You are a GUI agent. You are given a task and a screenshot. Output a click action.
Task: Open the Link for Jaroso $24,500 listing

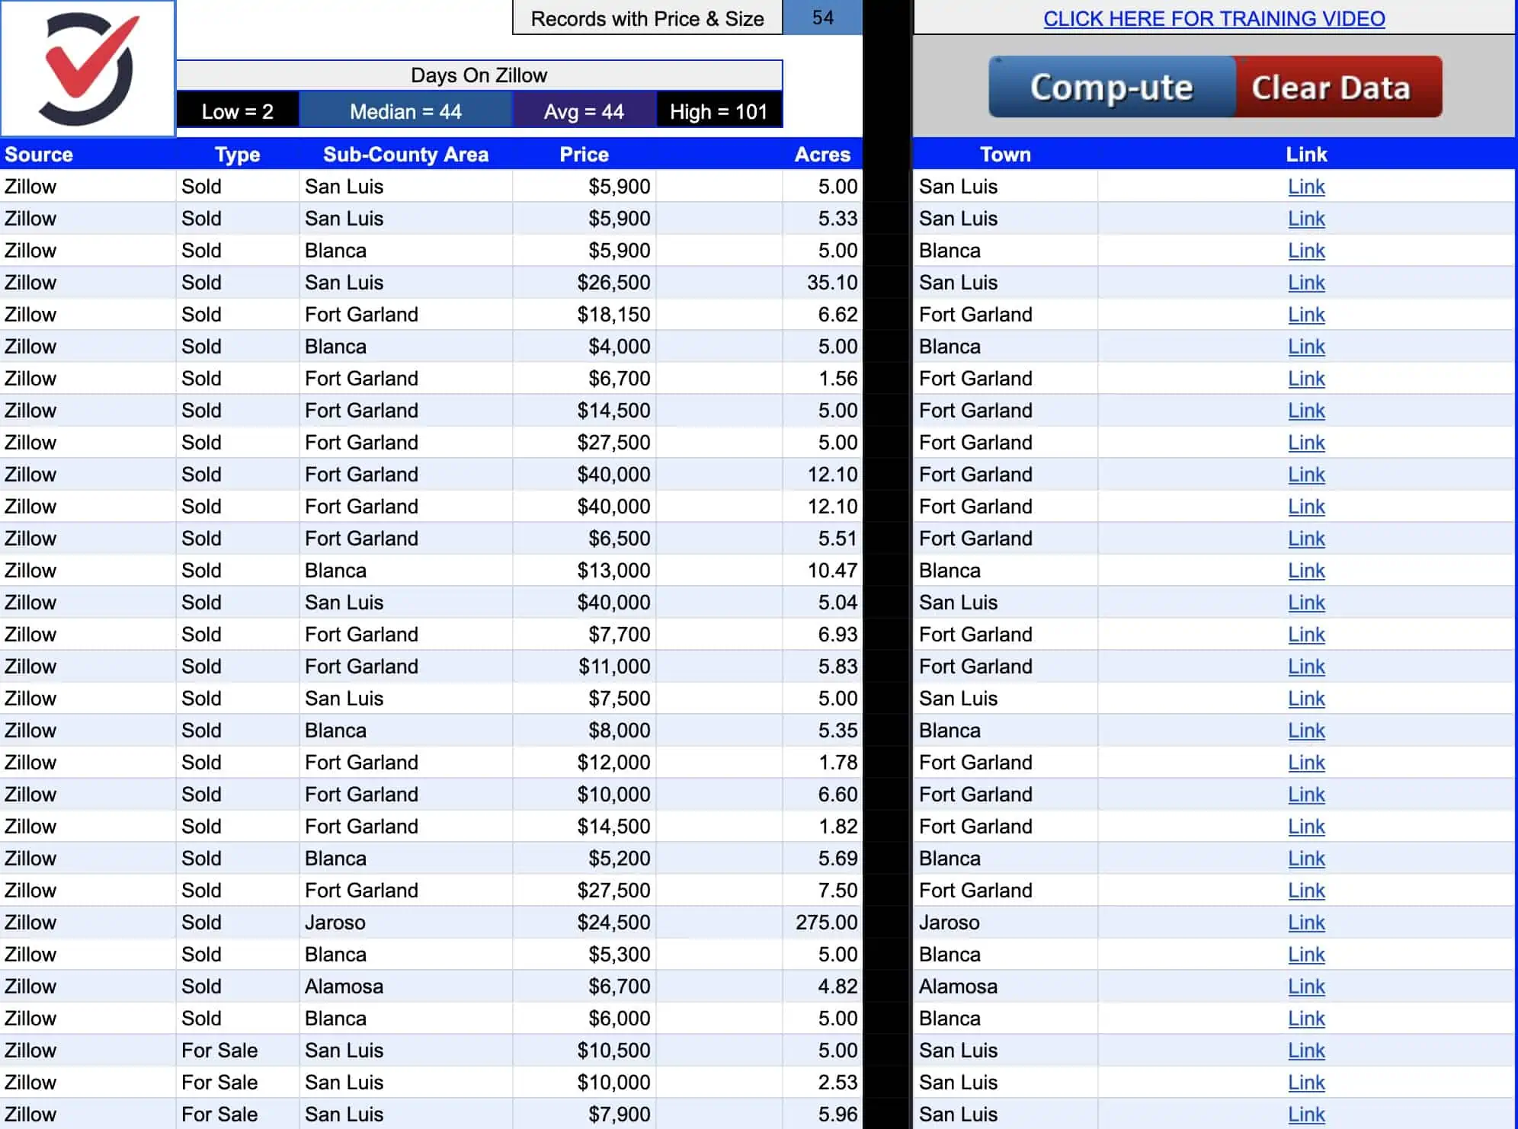click(1305, 923)
